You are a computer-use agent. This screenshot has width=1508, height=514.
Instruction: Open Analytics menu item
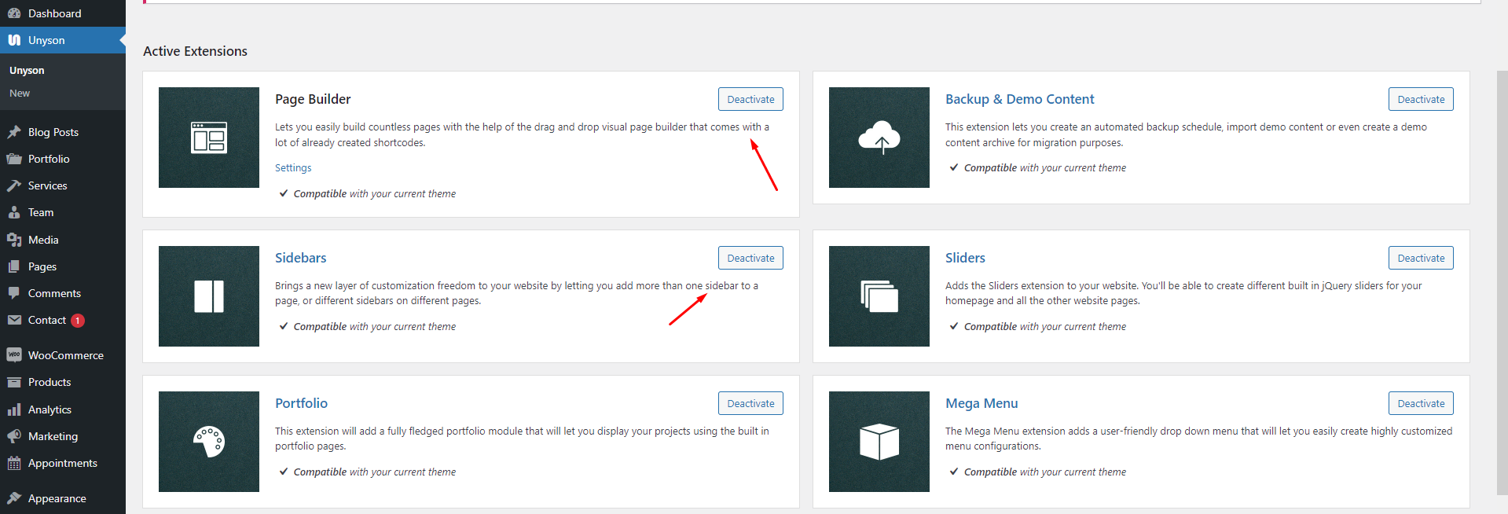point(63,409)
